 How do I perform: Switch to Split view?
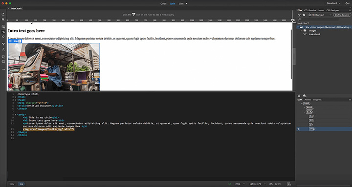(173, 3)
